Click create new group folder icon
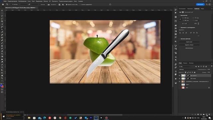The image size is (213, 120). [x=204, y=114]
